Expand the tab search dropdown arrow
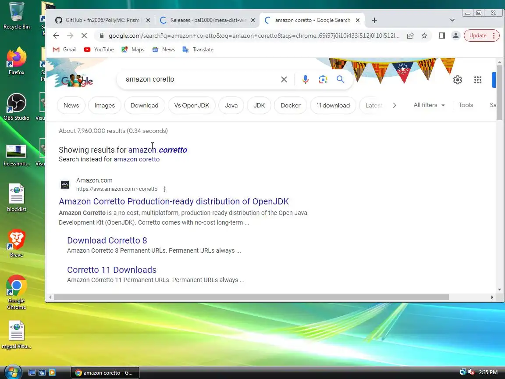Image resolution: width=505 pixels, height=379 pixels. tap(452, 20)
